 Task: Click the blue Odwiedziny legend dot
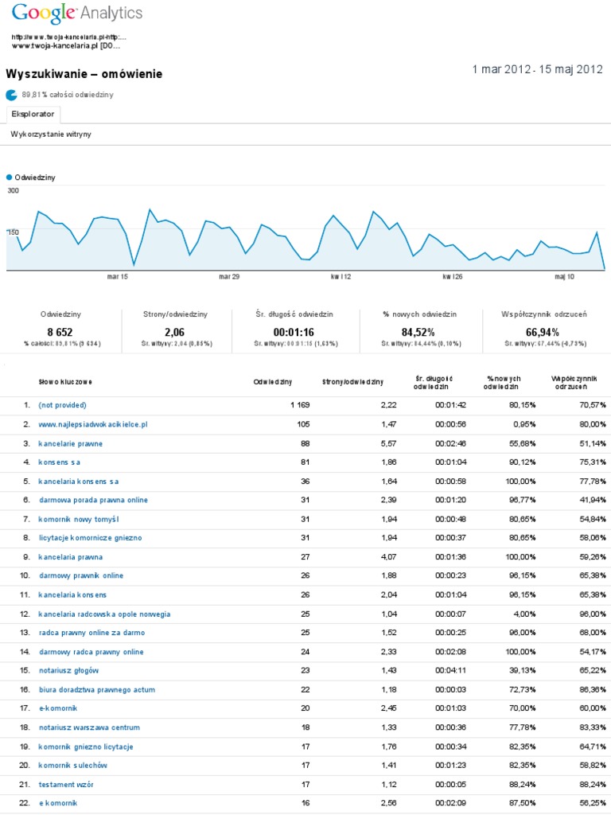coord(10,177)
